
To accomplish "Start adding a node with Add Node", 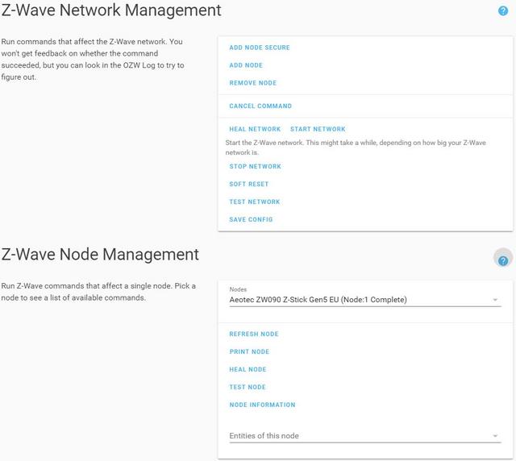I will [x=246, y=65].
